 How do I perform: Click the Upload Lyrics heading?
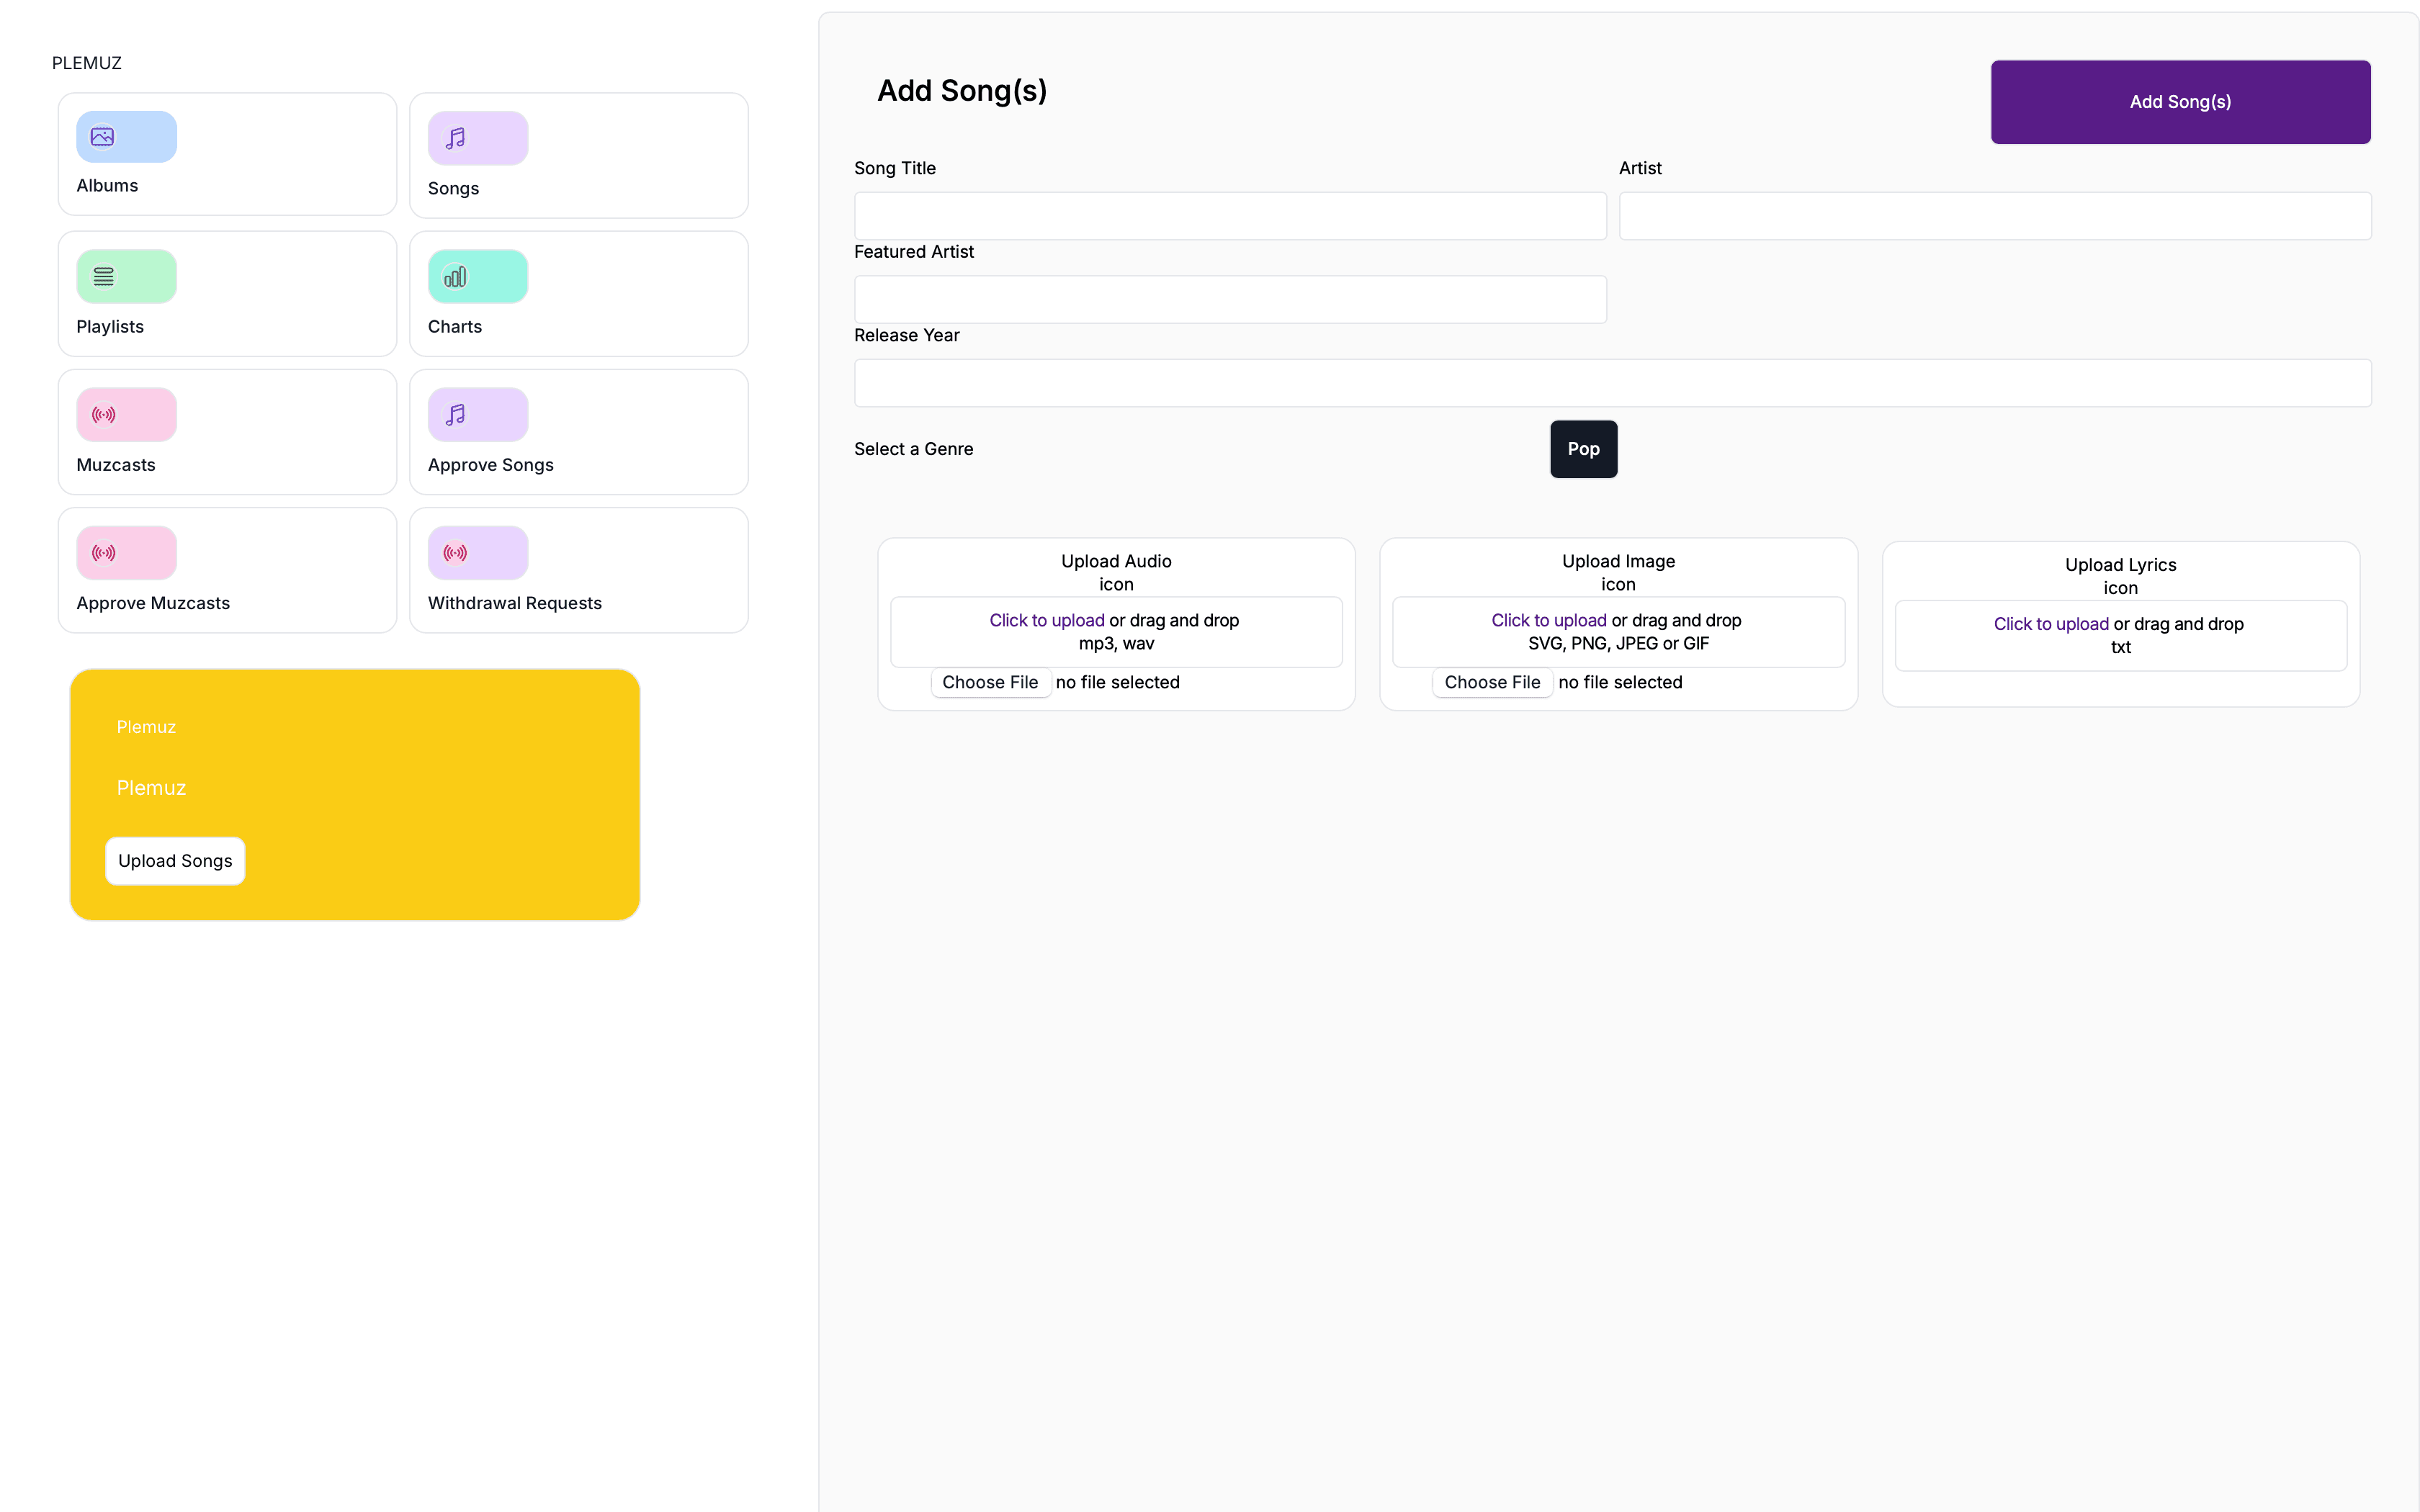point(2120,565)
